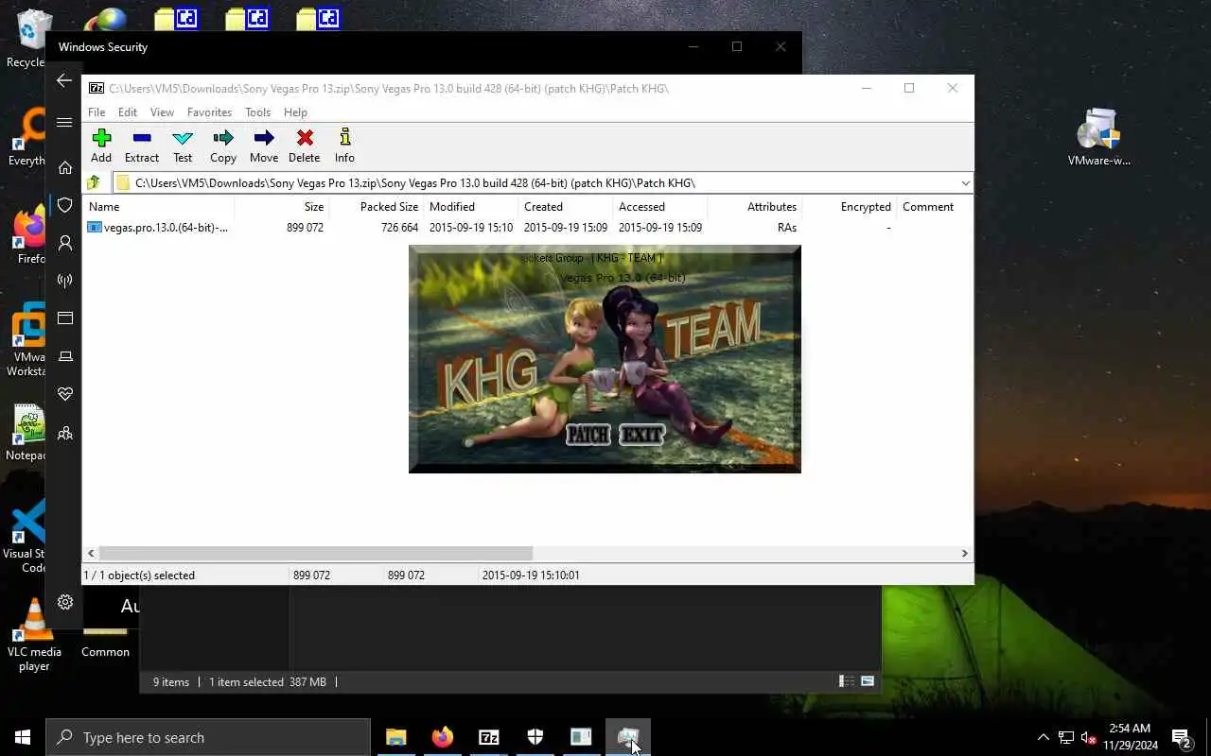Screen dimensions: 1211x756
Task: Go up one folder level in 7-Zip
Action: pos(94,183)
